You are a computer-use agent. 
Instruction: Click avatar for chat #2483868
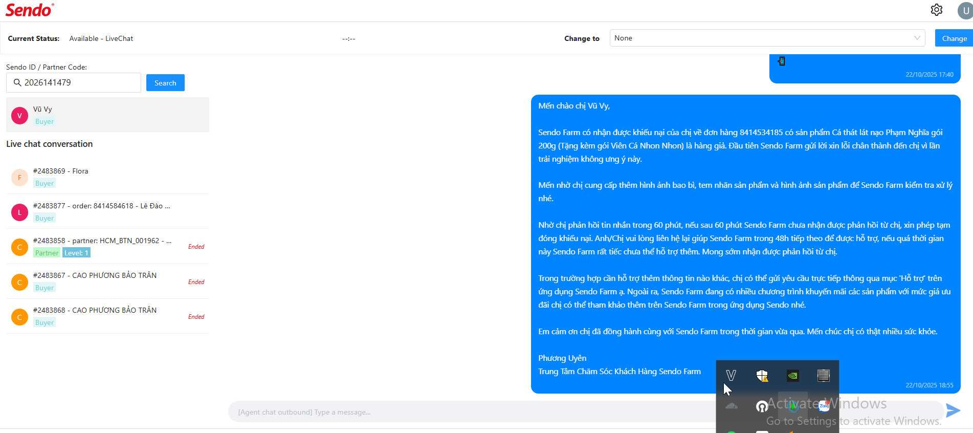click(19, 317)
